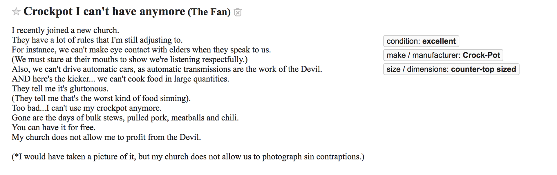Image resolution: width=557 pixels, height=175 pixels.
Task: Click the sentence about eye contact with elders
Action: click(141, 50)
